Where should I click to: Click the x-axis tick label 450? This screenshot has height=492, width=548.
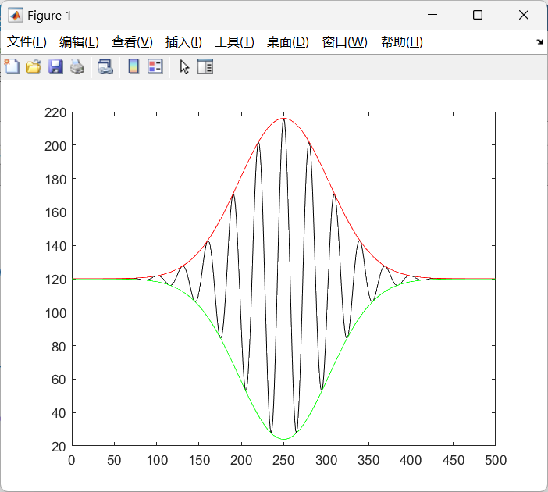[x=454, y=460]
